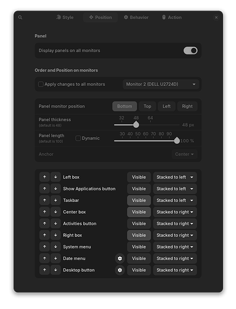Screen dimensions: 236x309
Task: Move Right box up
Action: coord(44,235)
